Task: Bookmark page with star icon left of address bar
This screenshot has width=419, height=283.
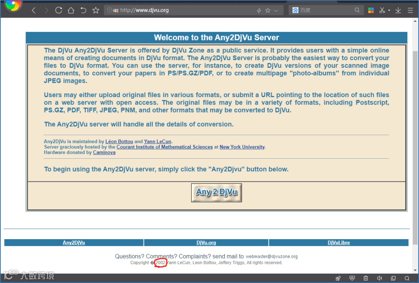Action: (x=96, y=10)
